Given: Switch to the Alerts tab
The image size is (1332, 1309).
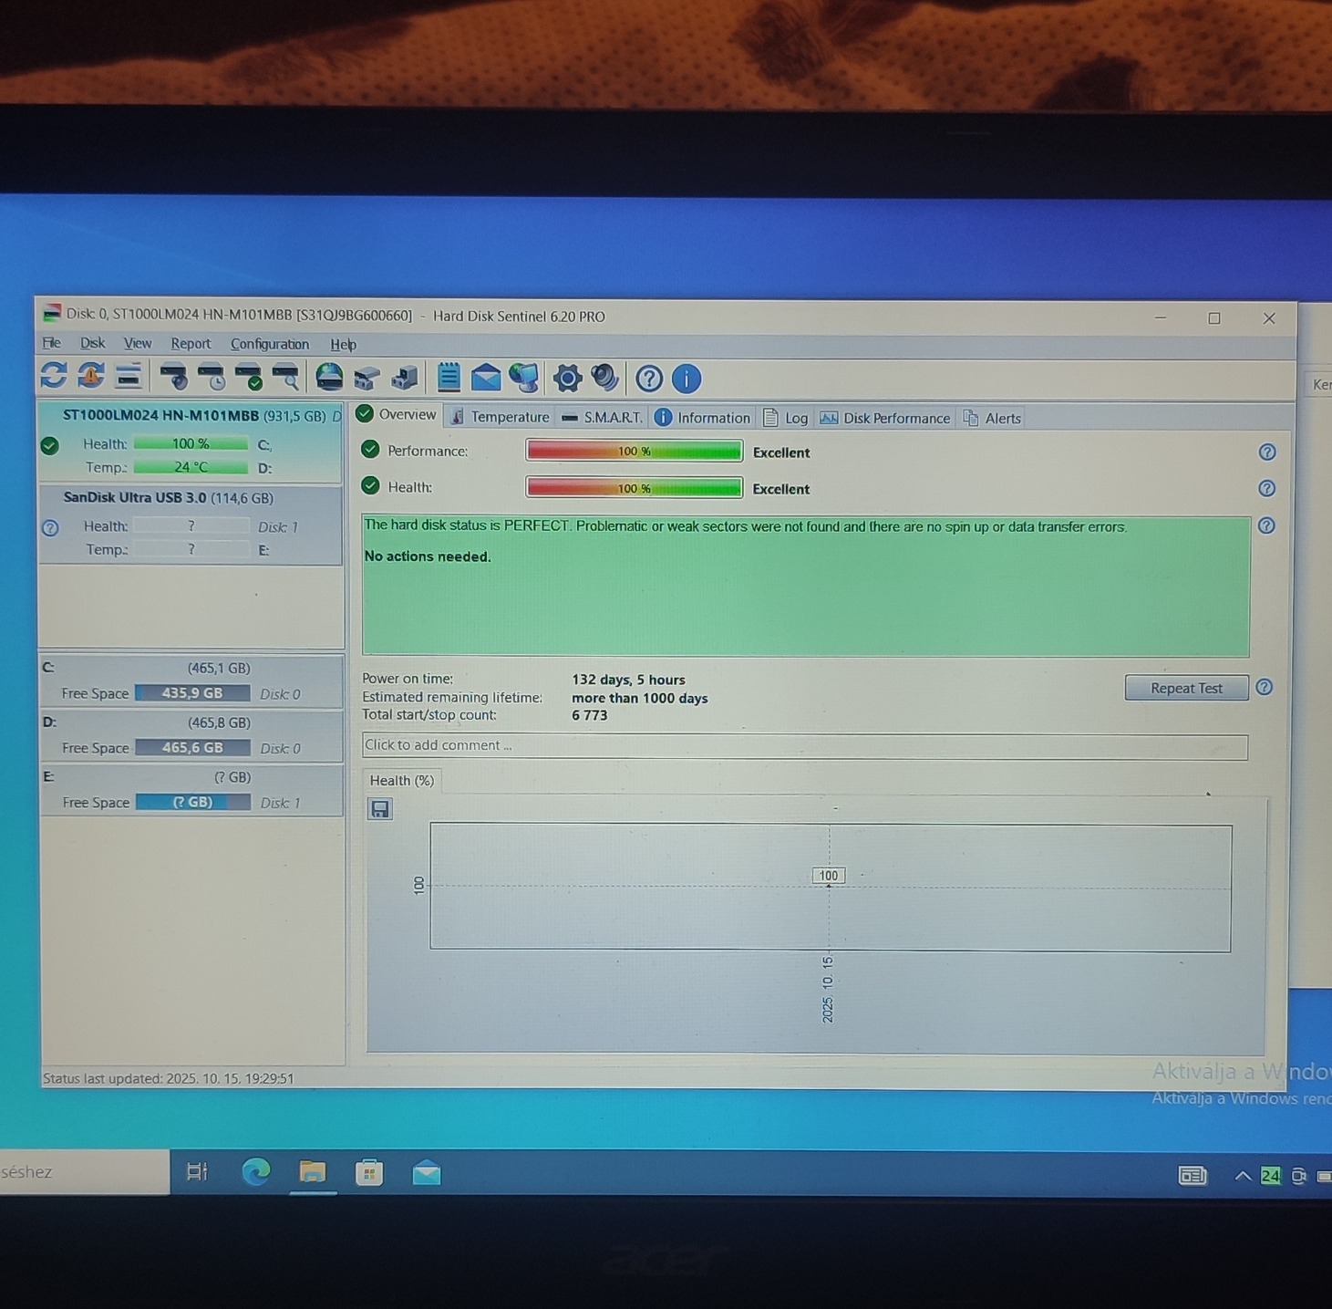Looking at the screenshot, I should [x=992, y=418].
